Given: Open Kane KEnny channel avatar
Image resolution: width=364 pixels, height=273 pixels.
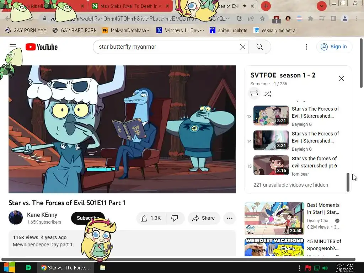Looking at the screenshot, I should [x=16, y=218].
